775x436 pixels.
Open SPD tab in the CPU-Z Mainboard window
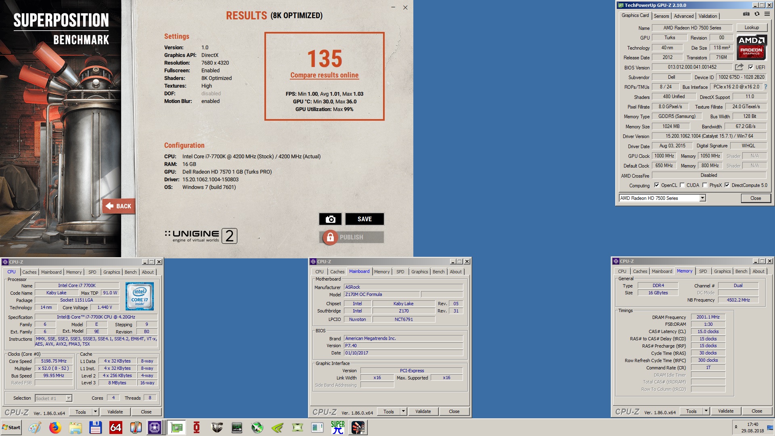pos(400,272)
